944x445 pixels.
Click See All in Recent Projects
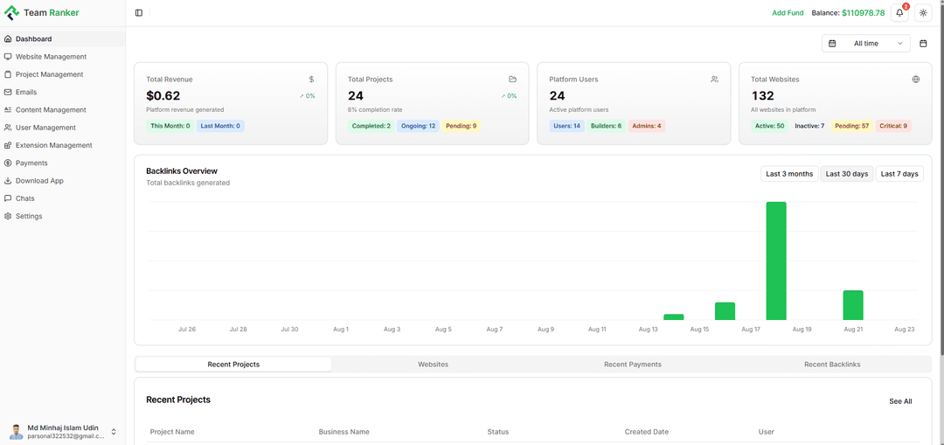coord(900,401)
